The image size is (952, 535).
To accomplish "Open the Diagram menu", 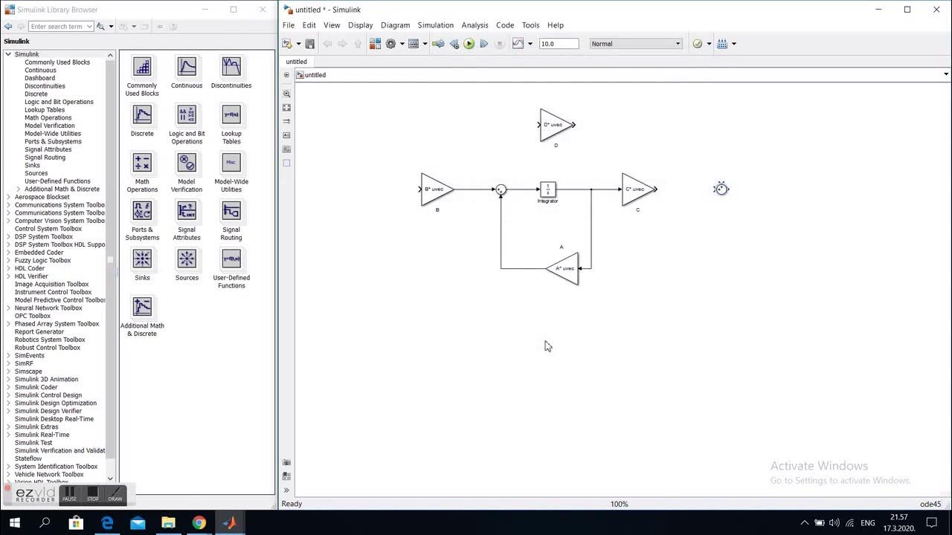I will [x=395, y=25].
